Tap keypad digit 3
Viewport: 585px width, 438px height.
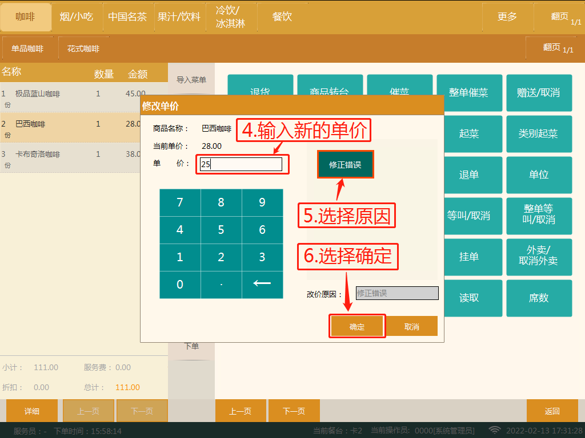pos(262,257)
